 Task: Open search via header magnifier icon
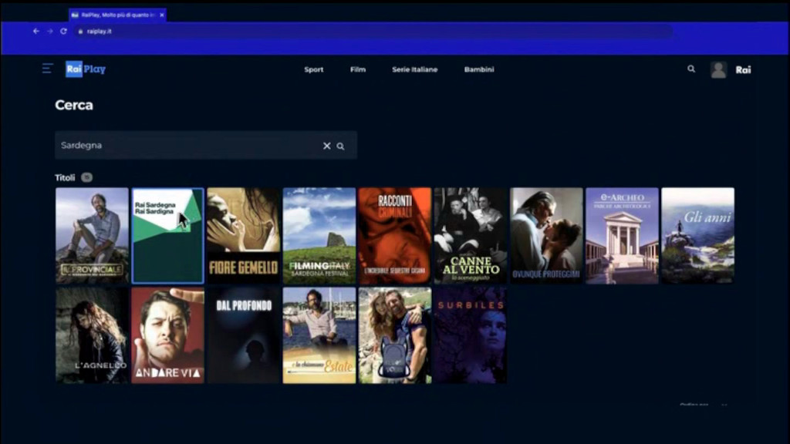[x=691, y=69]
